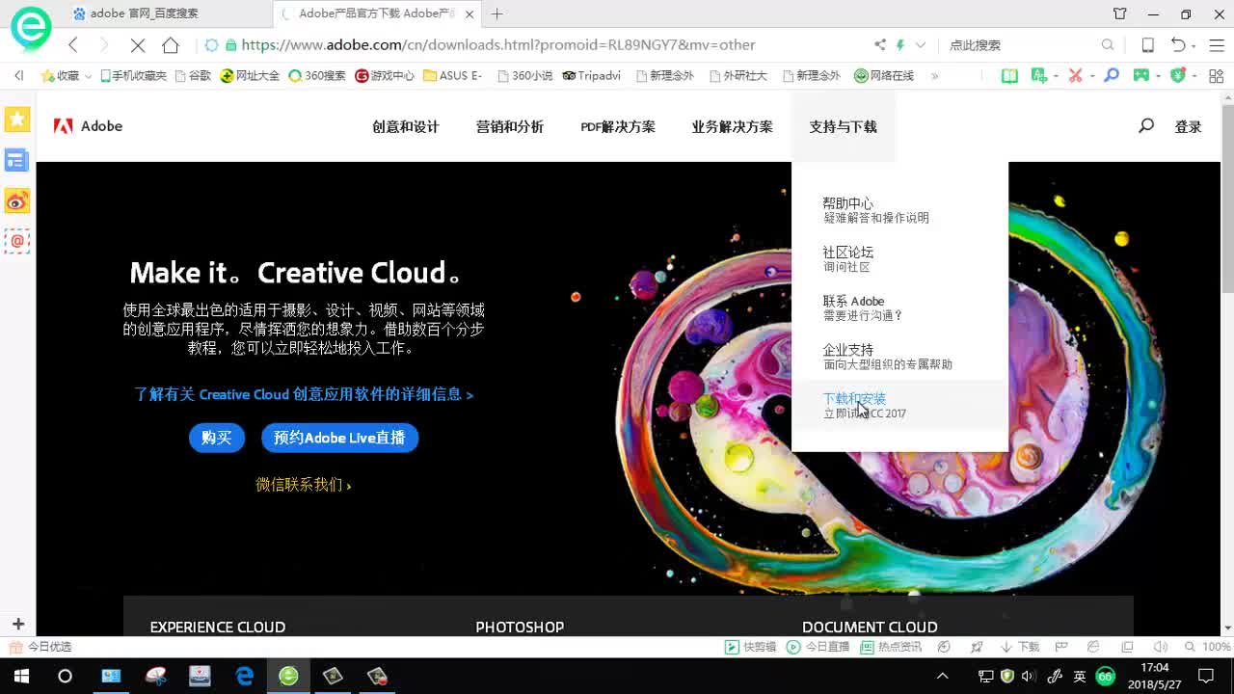Open 今日直播 in the status bar
Image resolution: width=1234 pixels, height=694 pixels.
[x=821, y=647]
